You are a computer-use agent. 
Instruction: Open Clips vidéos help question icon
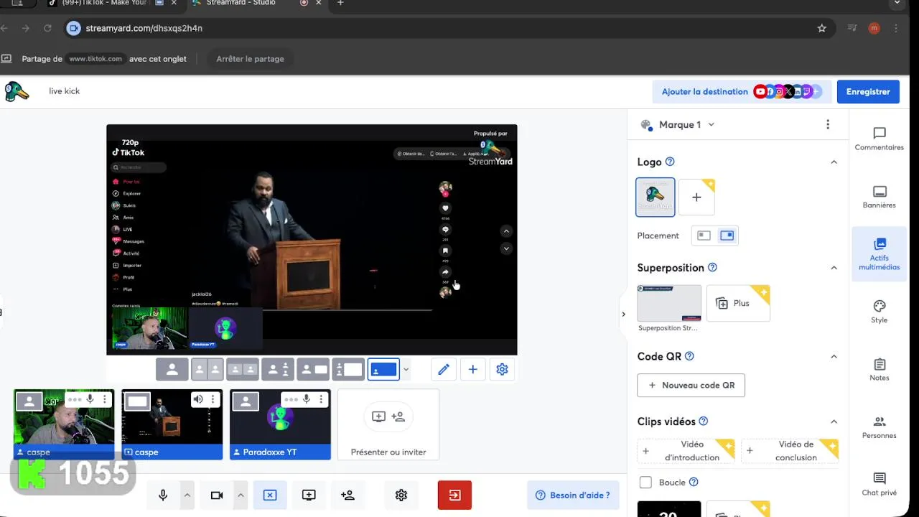click(704, 421)
